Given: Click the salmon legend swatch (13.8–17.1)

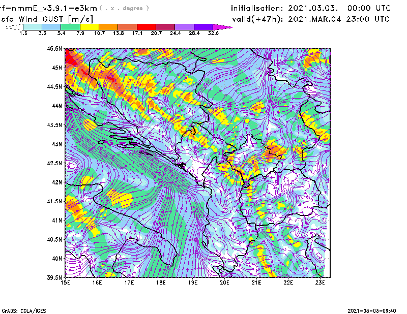Looking at the screenshot, I should (x=128, y=27).
